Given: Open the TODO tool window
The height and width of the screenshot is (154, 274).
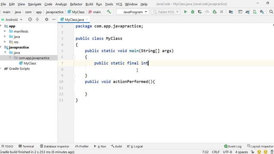Looking at the screenshot, I should [x=7, y=146].
